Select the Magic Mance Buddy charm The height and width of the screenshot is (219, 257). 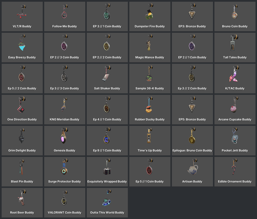tap(149, 43)
